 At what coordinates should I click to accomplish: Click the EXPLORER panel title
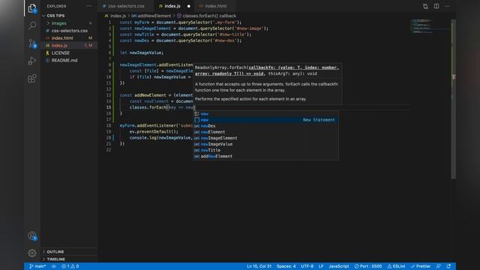tap(56, 6)
